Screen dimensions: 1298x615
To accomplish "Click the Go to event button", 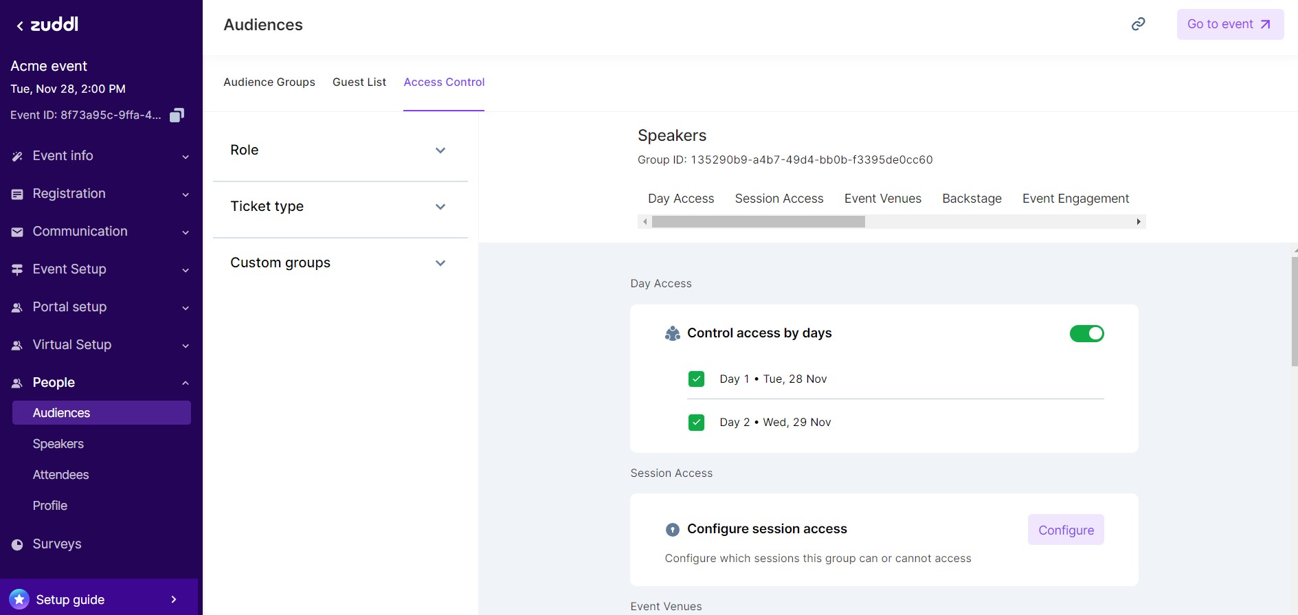I will [x=1229, y=25].
